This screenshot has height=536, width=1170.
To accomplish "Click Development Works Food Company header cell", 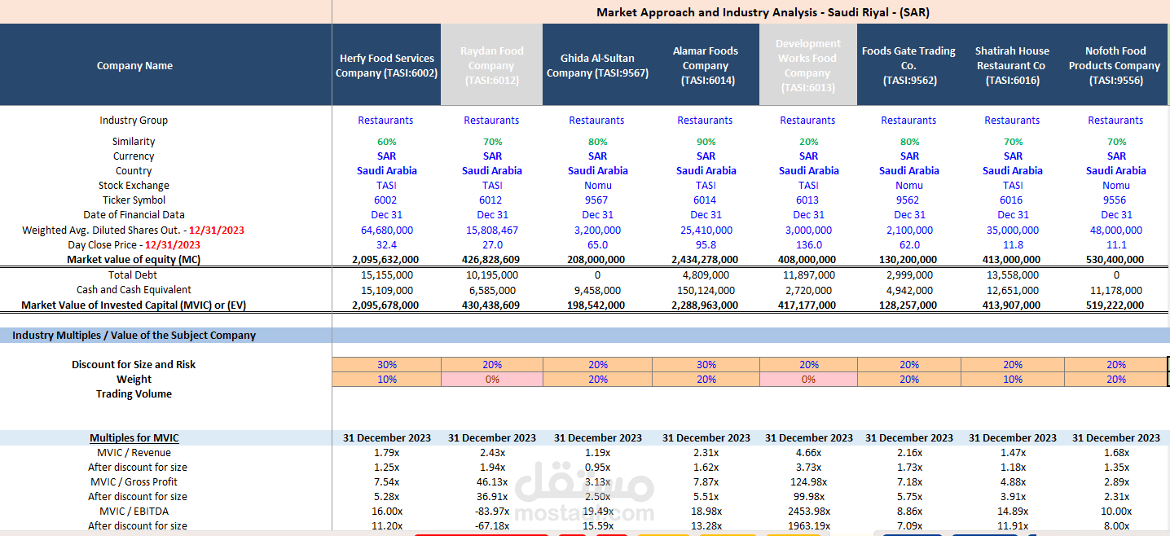I will point(807,65).
